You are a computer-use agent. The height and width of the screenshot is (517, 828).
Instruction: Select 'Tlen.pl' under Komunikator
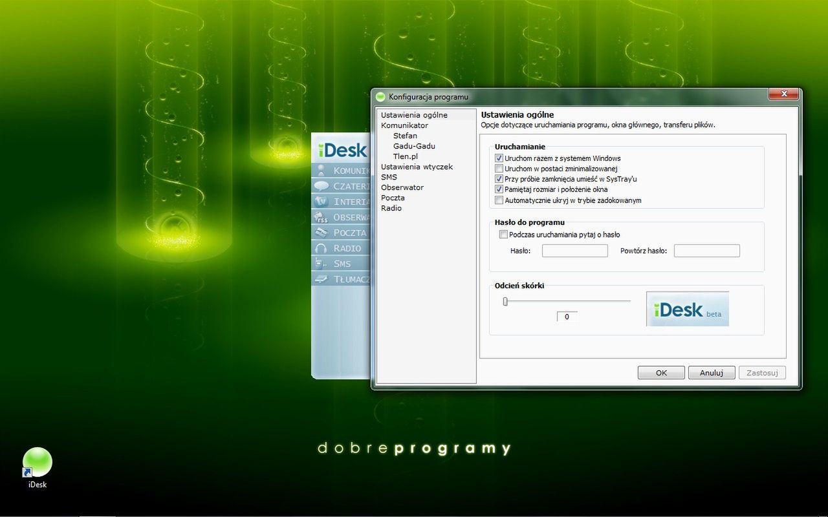point(406,156)
